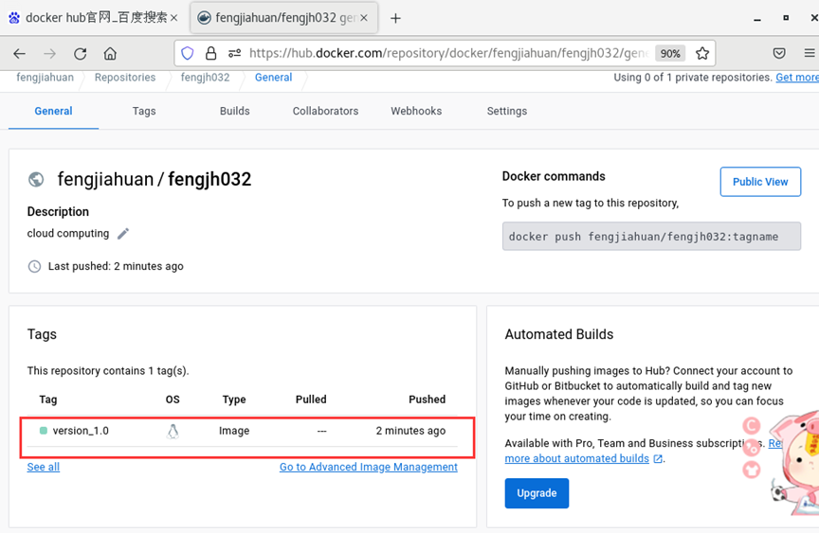Click the fengjh032 breadcrumb

[x=206, y=78]
